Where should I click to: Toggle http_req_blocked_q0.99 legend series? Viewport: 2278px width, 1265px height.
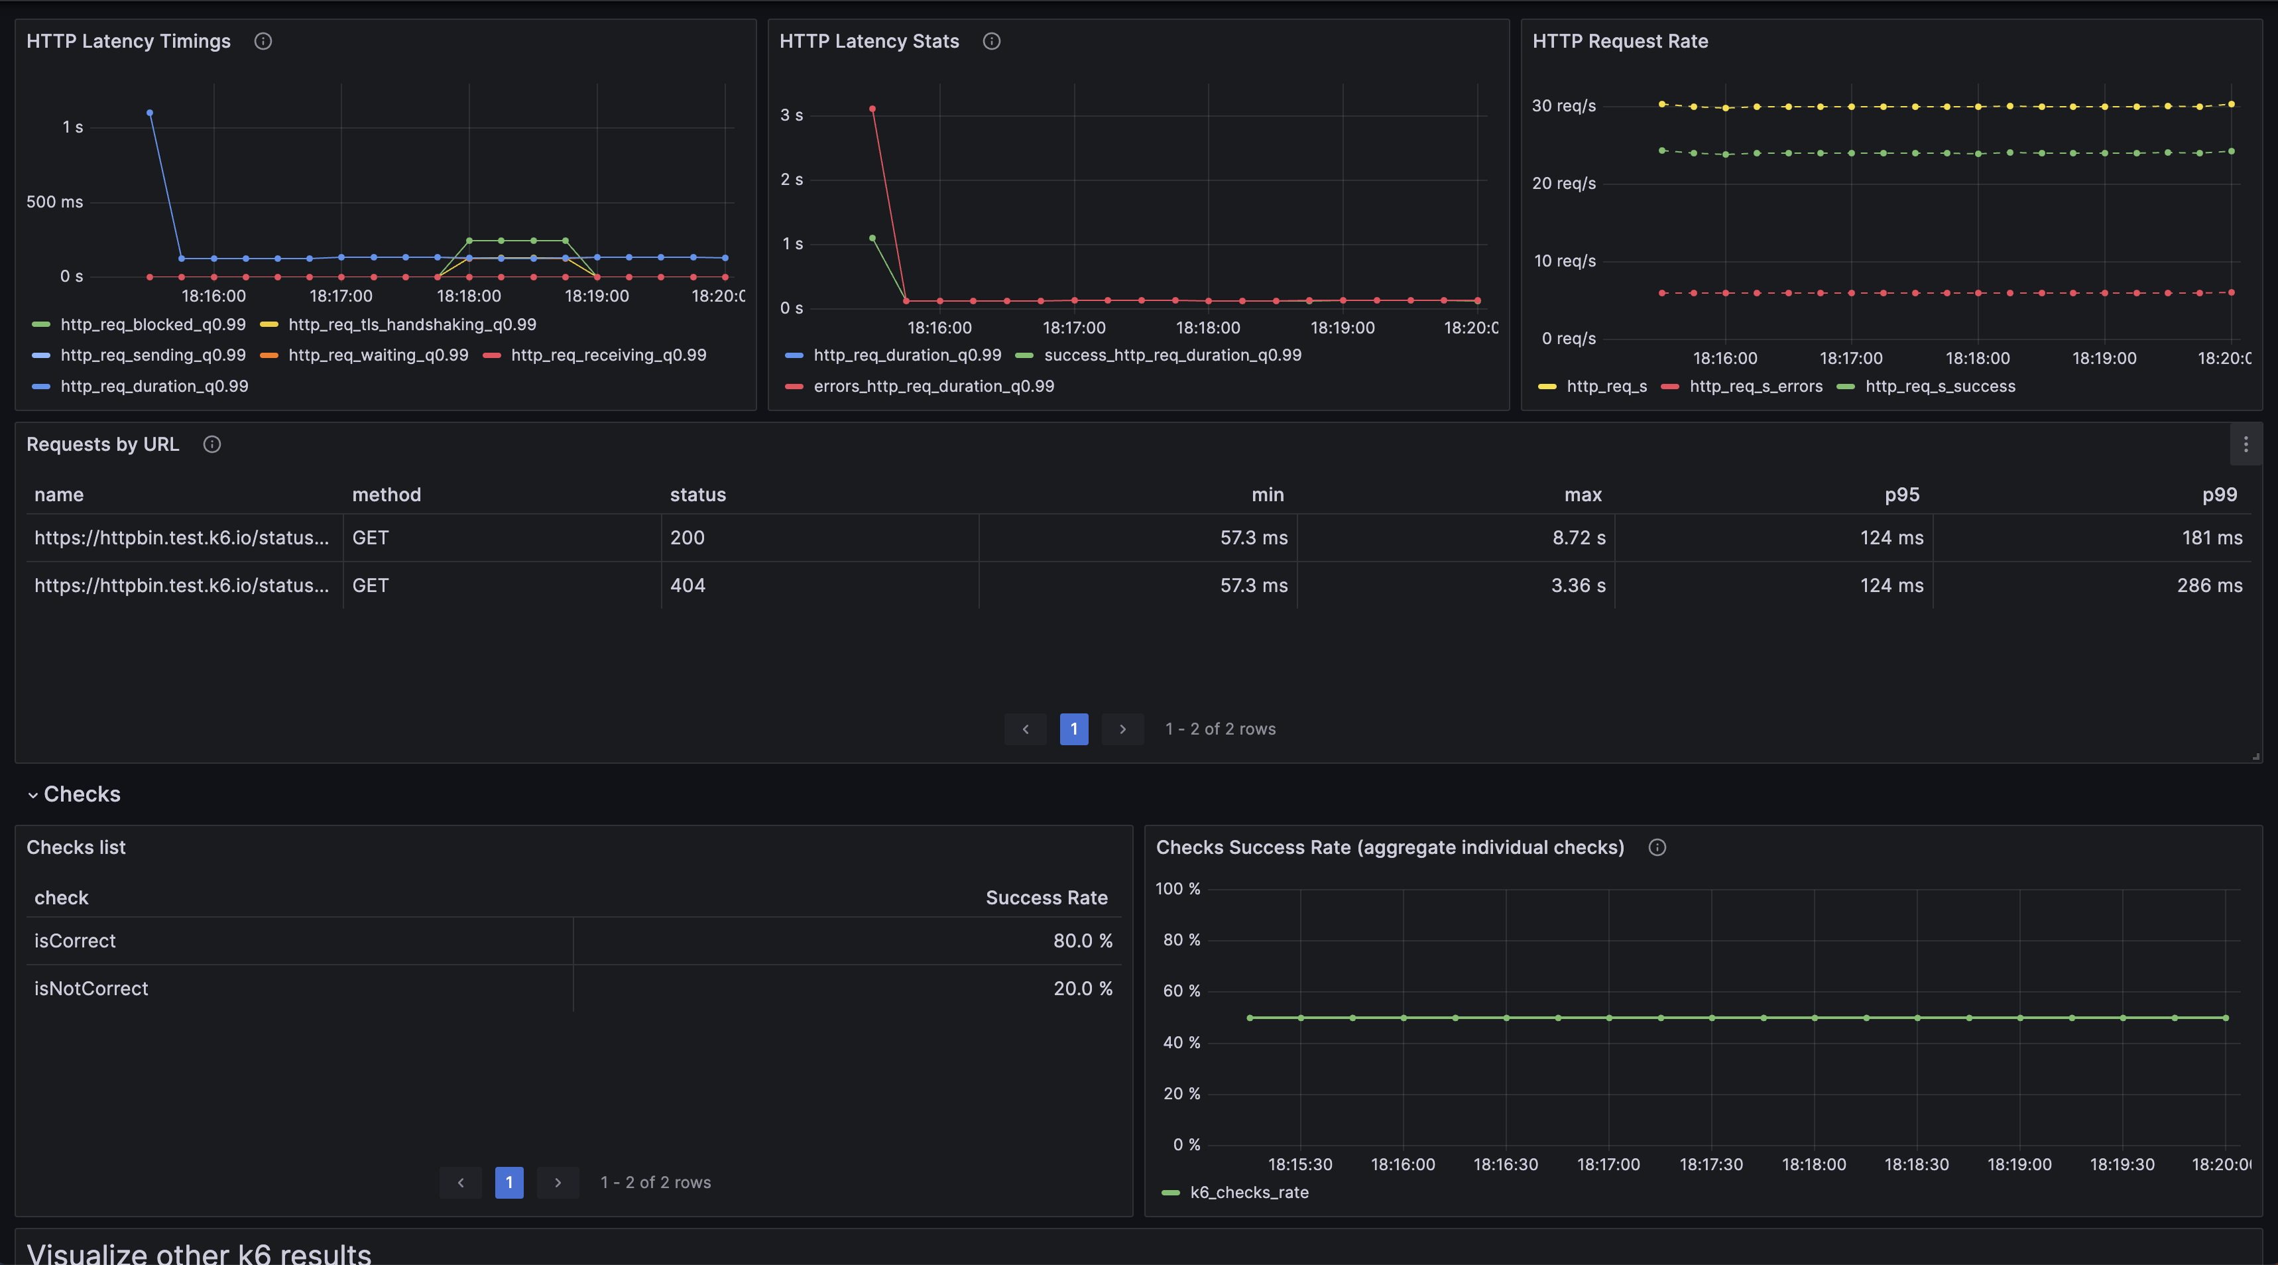(152, 325)
